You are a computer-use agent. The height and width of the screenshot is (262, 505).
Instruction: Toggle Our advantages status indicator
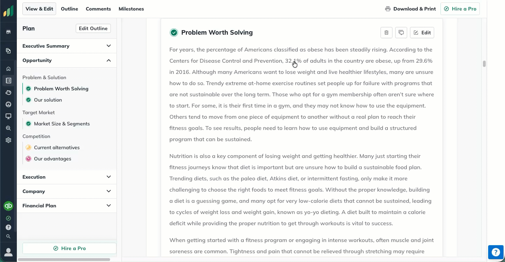tap(28, 159)
